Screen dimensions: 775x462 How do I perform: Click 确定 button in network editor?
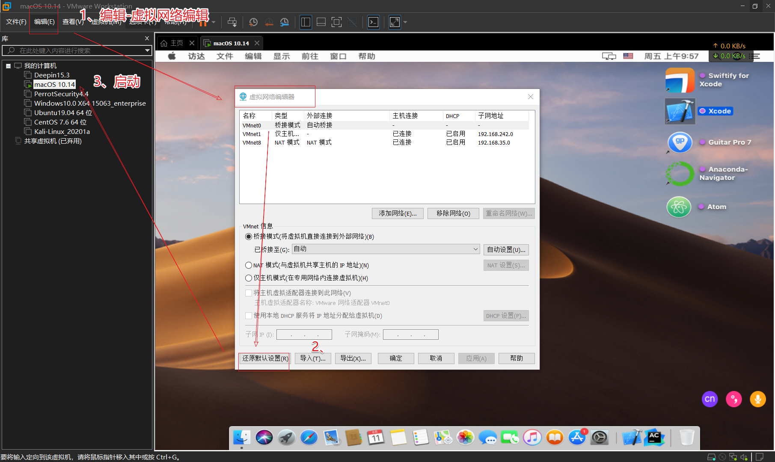coord(396,358)
